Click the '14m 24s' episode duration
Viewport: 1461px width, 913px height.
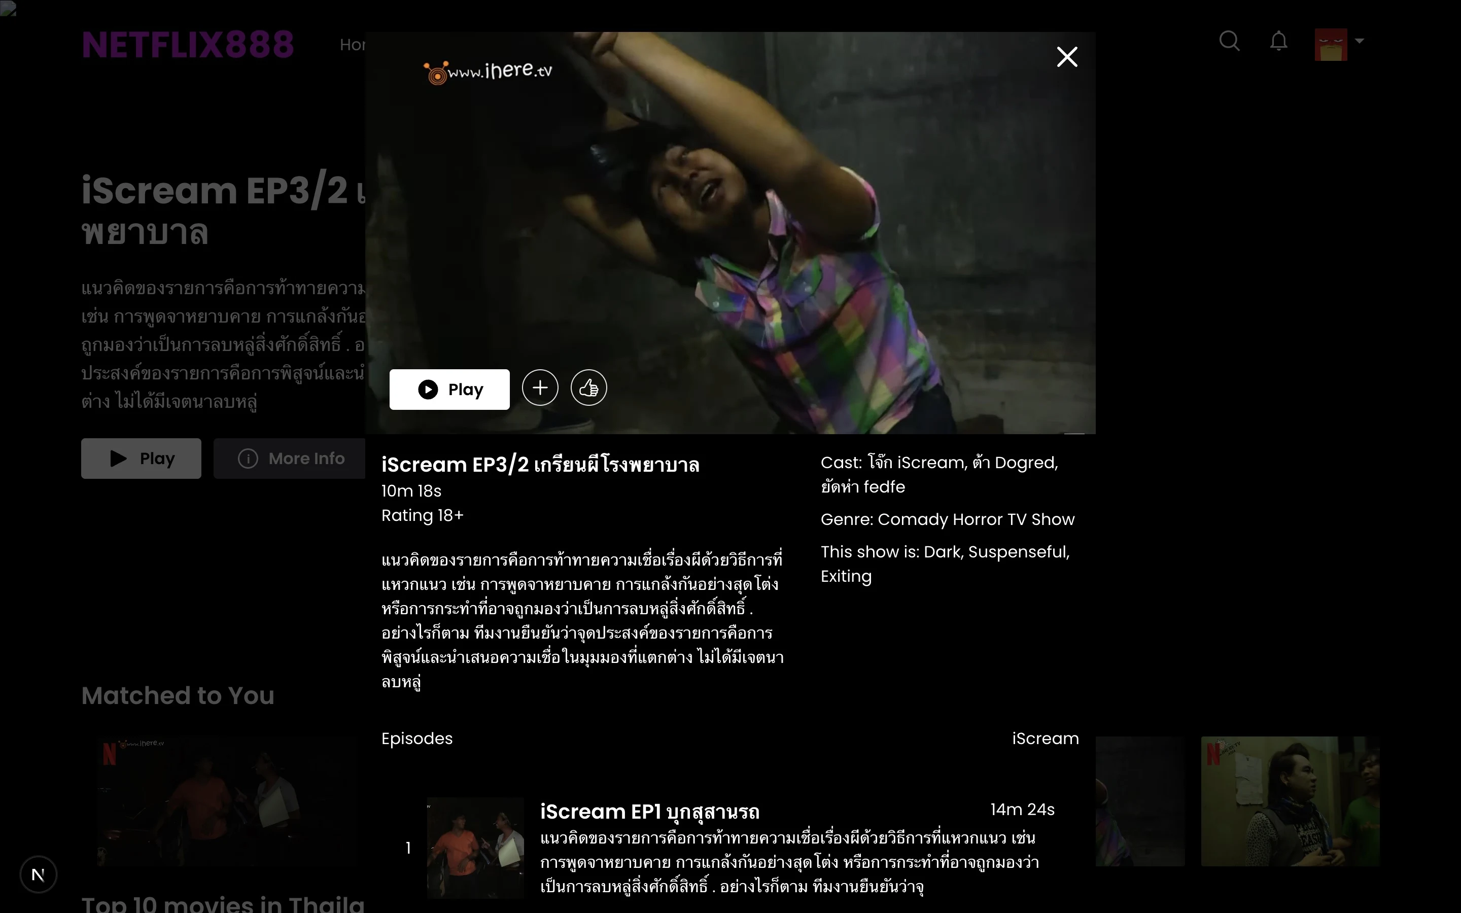point(1022,809)
